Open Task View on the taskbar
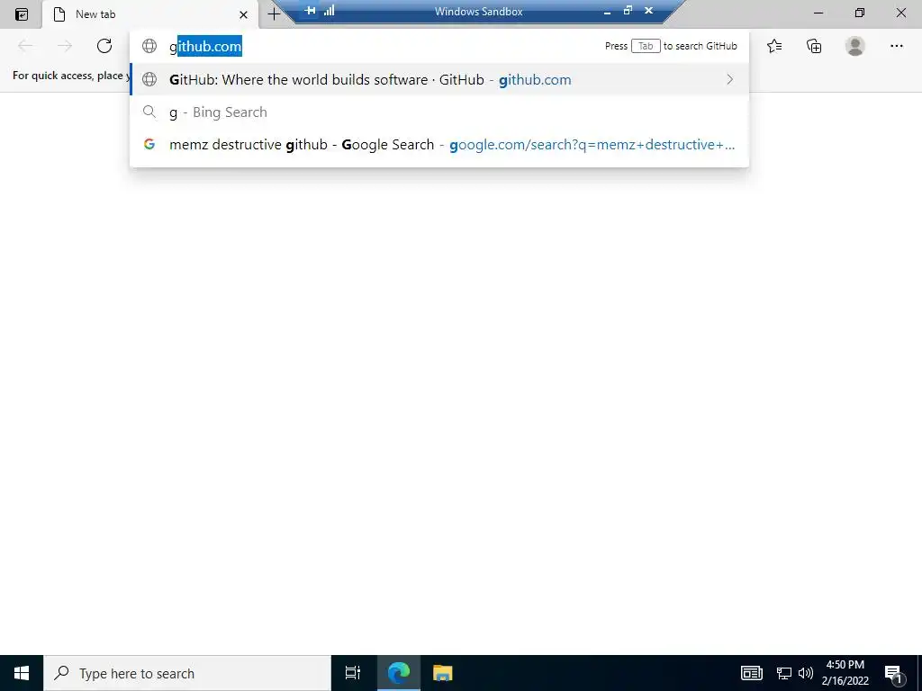This screenshot has width=922, height=691. pyautogui.click(x=353, y=673)
